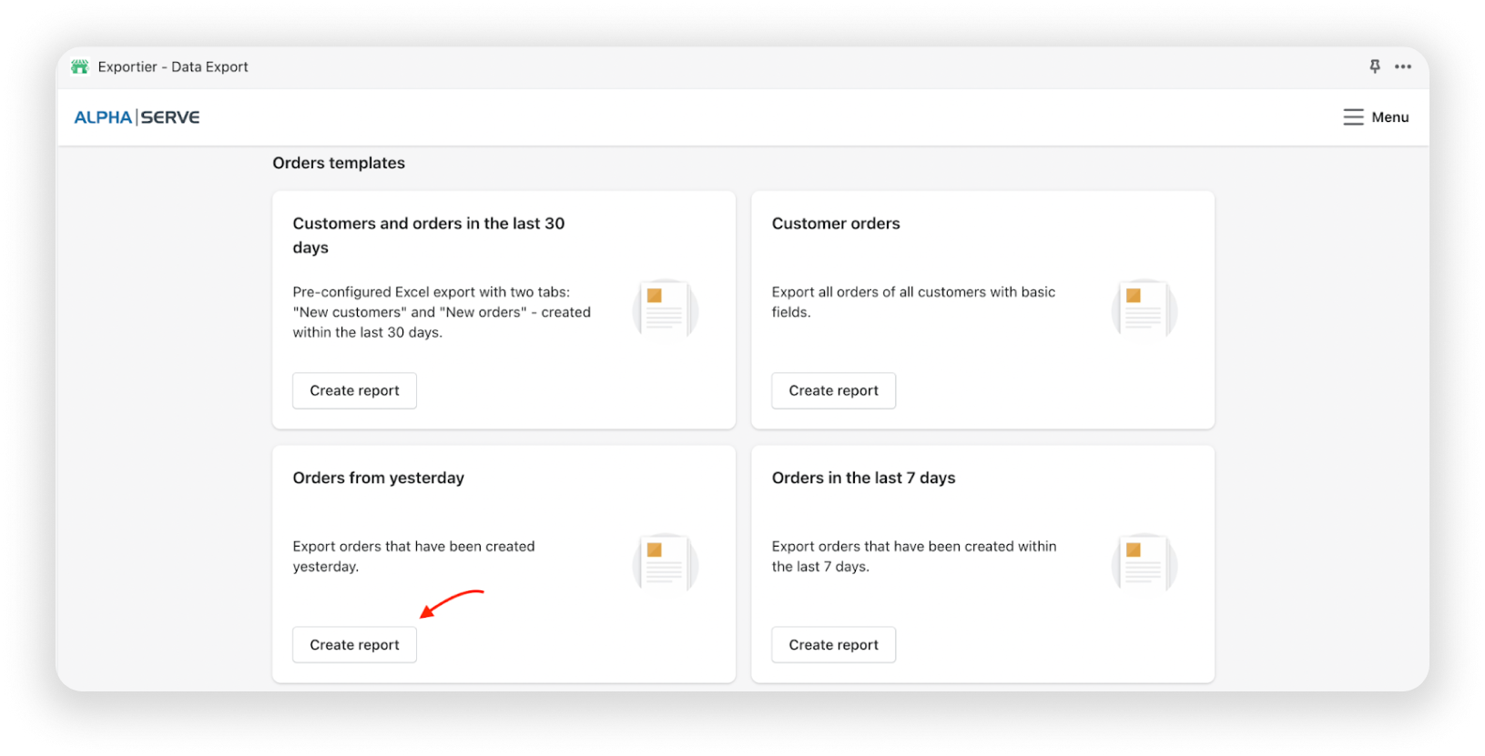The width and height of the screenshot is (1485, 756).
Task: Create report for Orders from yesterday
Action: tap(354, 645)
